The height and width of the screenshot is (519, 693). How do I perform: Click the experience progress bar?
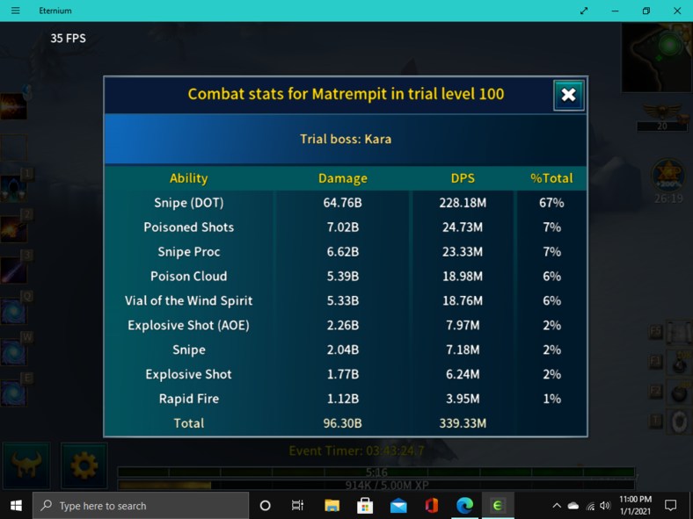tap(376, 485)
